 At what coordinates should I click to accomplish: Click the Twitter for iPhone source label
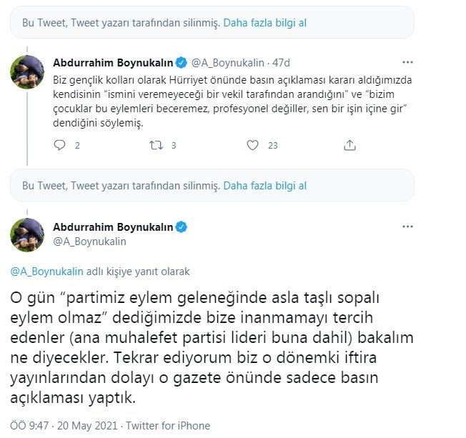click(168, 426)
